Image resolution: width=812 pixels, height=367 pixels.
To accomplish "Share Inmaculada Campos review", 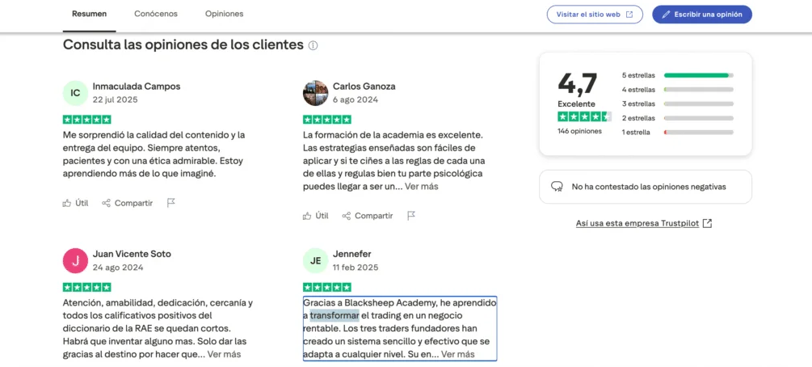I will click(128, 203).
